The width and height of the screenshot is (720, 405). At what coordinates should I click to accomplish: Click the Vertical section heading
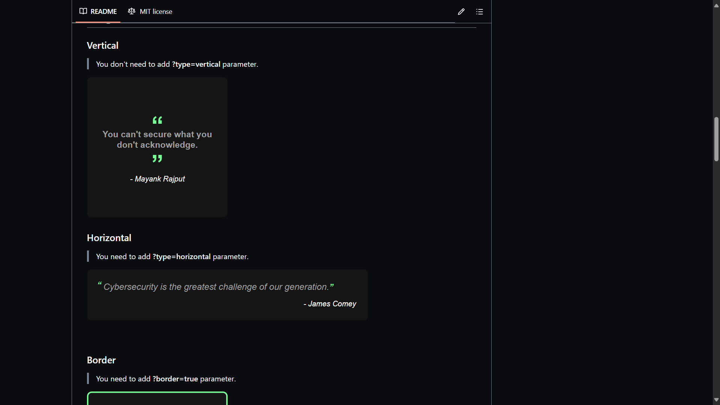103,45
